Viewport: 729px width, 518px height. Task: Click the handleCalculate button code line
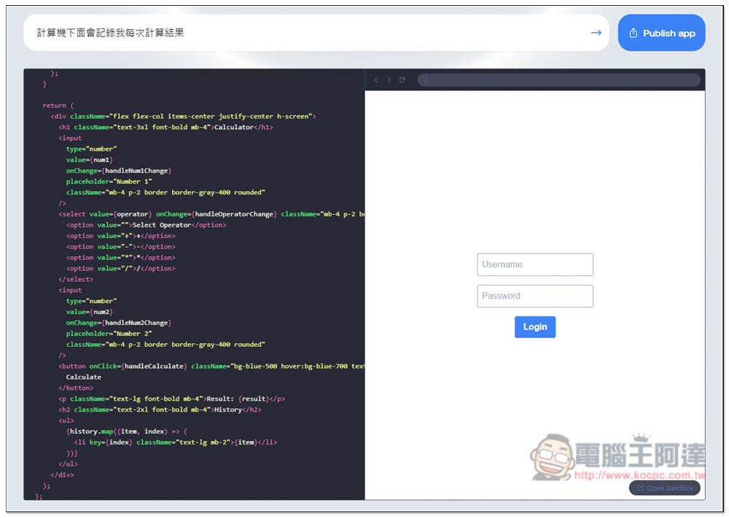pyautogui.click(x=211, y=366)
